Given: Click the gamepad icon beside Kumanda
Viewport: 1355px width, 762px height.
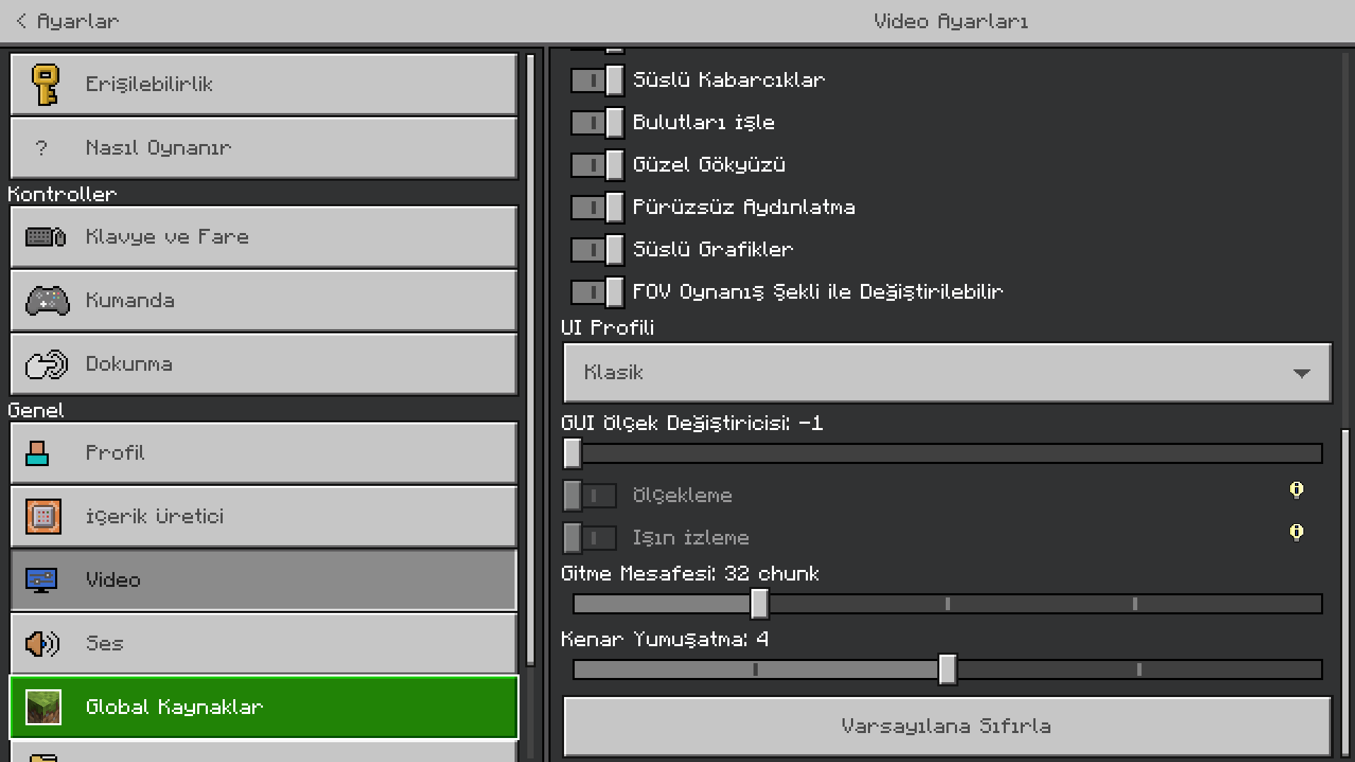Looking at the screenshot, I should point(47,300).
